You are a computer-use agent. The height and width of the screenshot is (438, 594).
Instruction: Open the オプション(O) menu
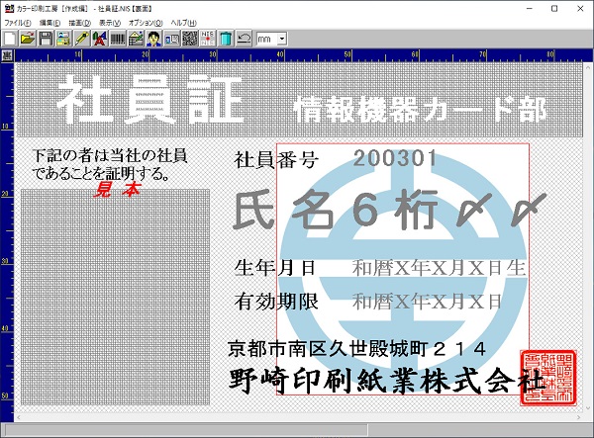click(x=146, y=23)
